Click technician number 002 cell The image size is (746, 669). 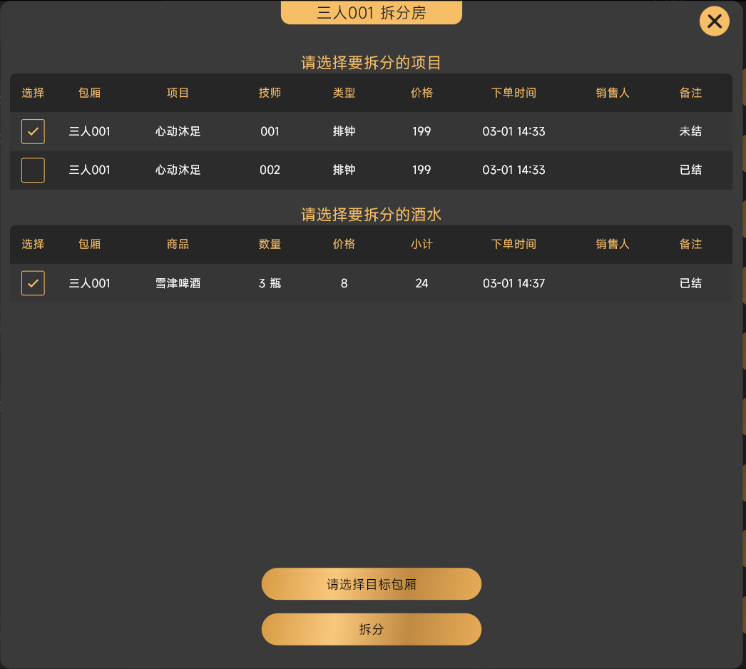pyautogui.click(x=270, y=170)
